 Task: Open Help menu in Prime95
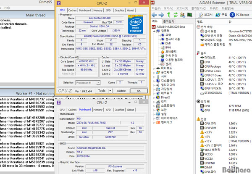click(7, 8)
